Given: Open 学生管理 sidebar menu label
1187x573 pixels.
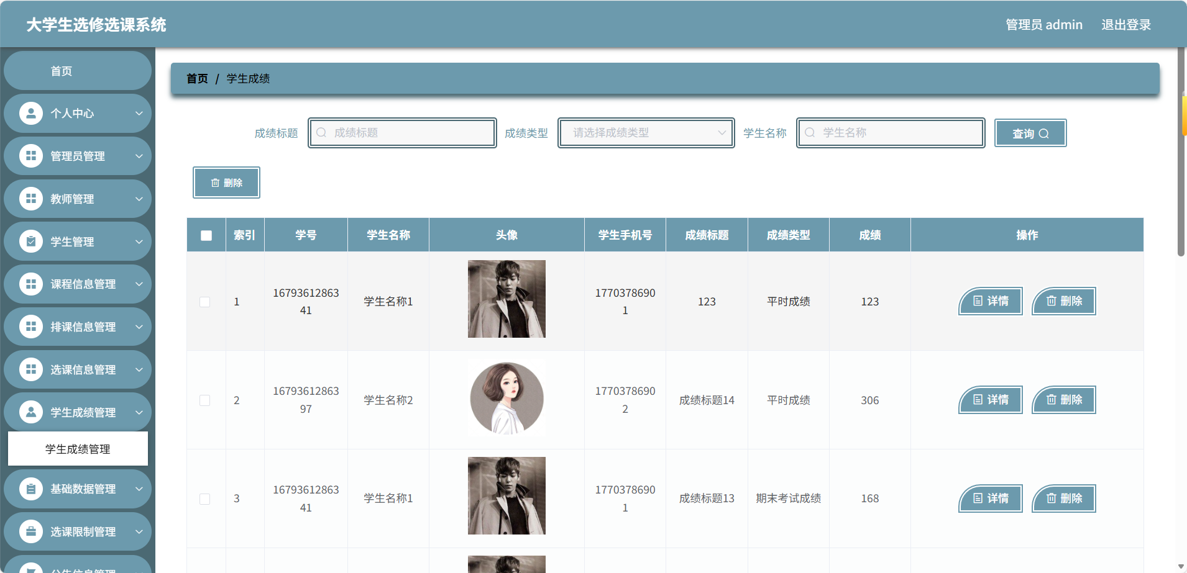Looking at the screenshot, I should (x=72, y=241).
